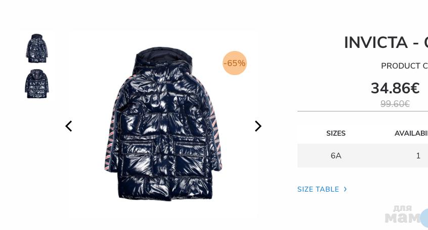Click the chevron beside SIZE TABLE

coord(346,189)
